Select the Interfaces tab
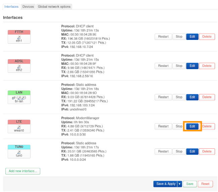The width and height of the screenshot is (218, 192). [11, 7]
